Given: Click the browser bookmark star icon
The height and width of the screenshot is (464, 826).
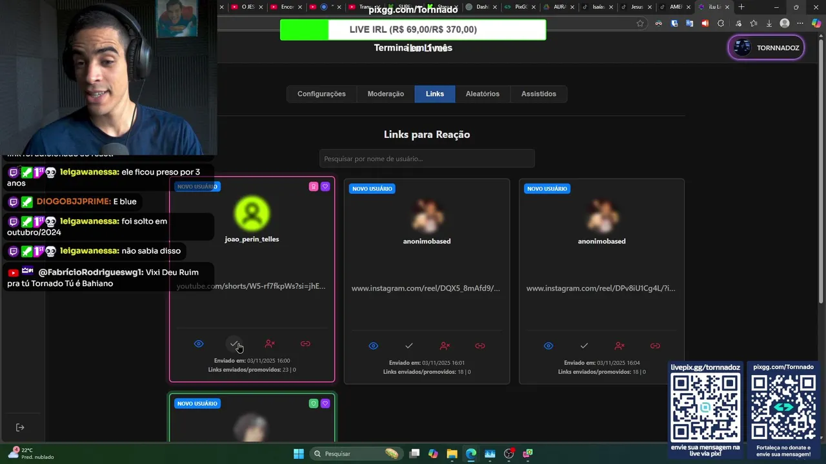Looking at the screenshot, I should point(640,23).
